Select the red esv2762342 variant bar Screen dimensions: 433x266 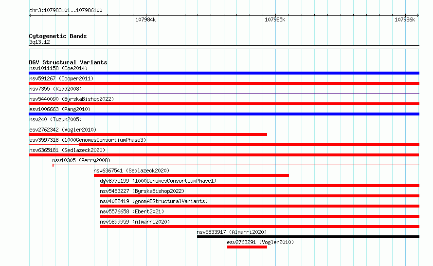[148, 134]
